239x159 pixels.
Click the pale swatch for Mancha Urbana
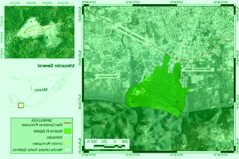point(67,150)
